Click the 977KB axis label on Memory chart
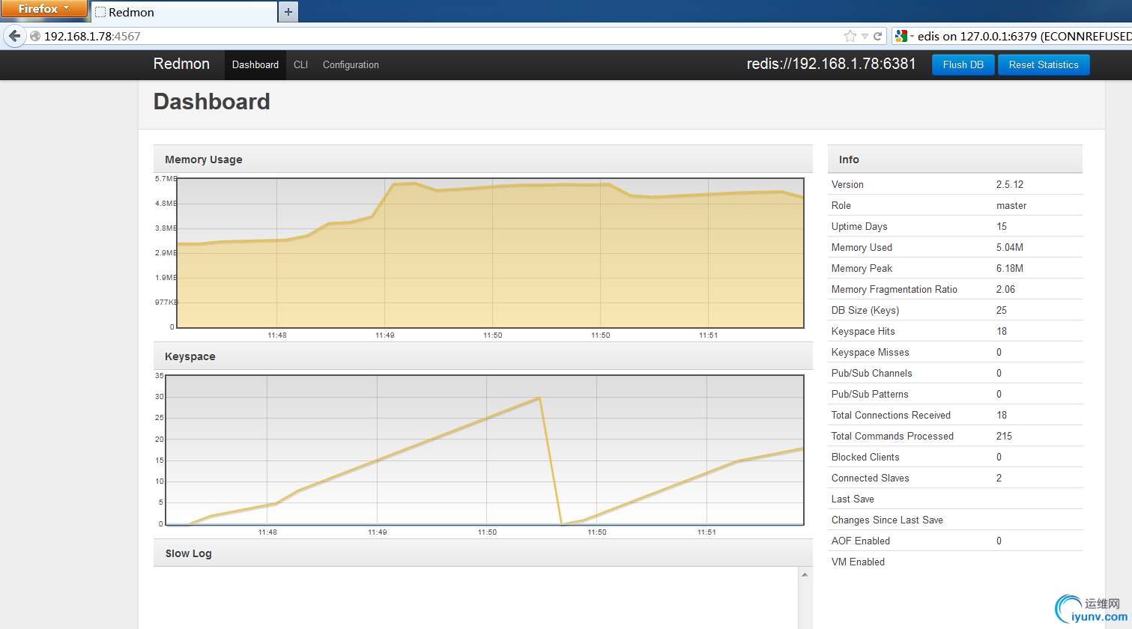1132x629 pixels. [x=166, y=303]
